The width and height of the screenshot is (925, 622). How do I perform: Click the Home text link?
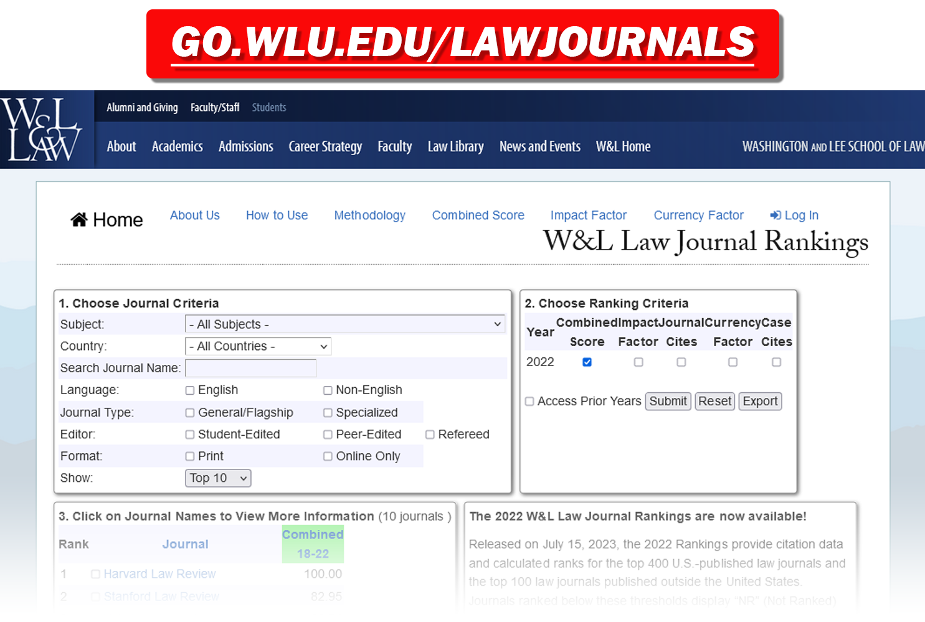pos(118,220)
